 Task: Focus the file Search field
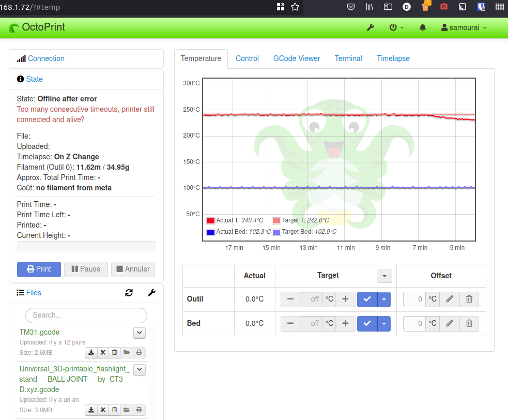[x=86, y=315]
